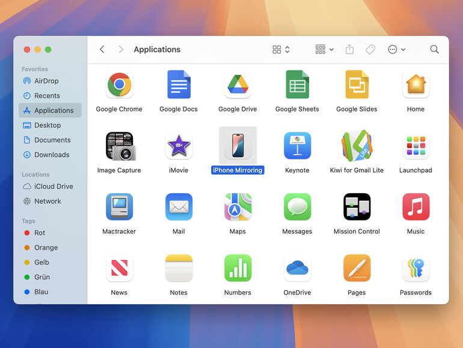The height and width of the screenshot is (348, 463).
Task: Click the Mactracker app icon
Action: (119, 207)
